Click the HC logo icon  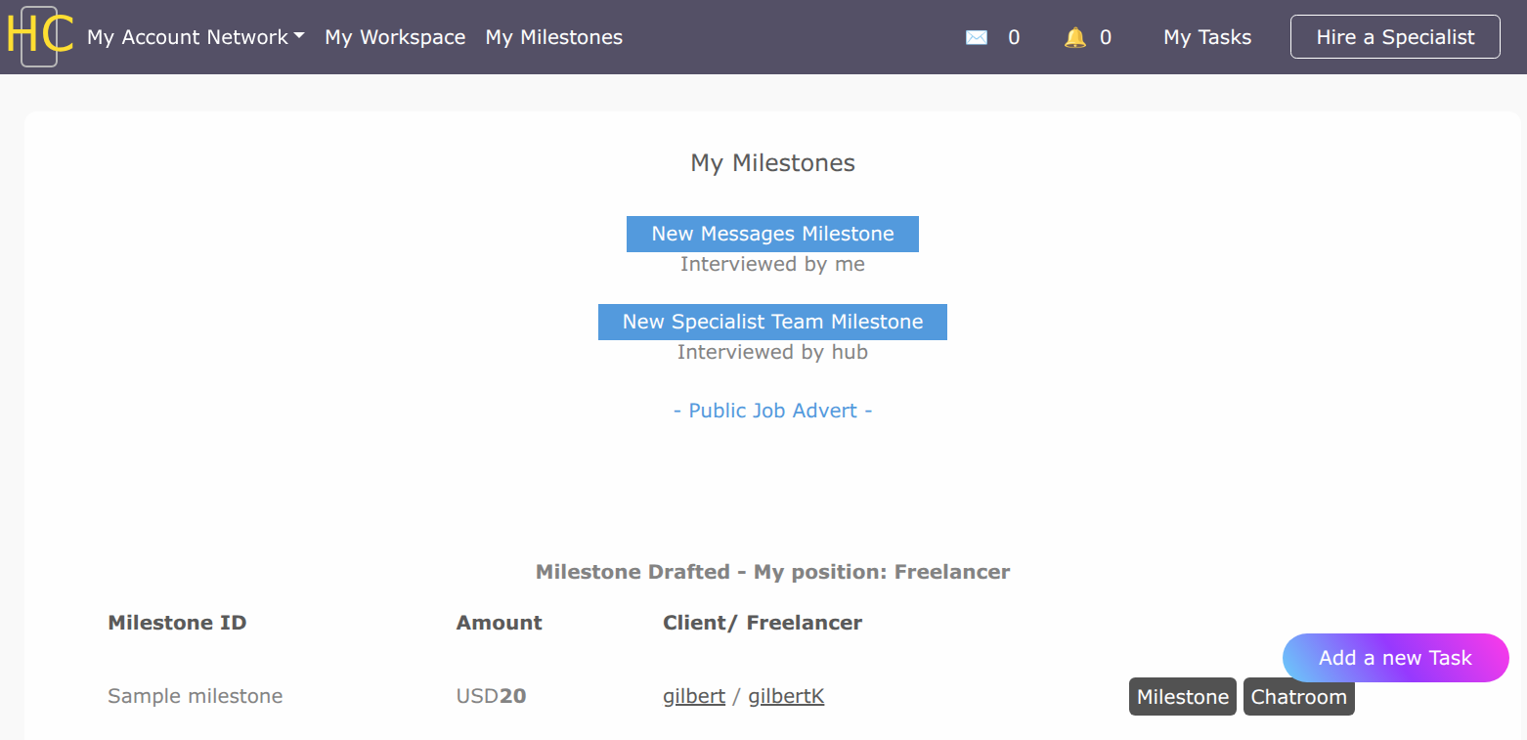click(x=39, y=36)
